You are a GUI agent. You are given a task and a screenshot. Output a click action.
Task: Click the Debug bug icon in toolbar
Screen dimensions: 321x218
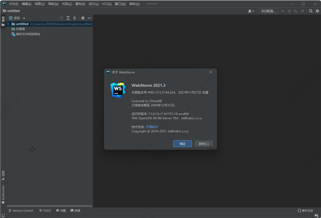pos(289,11)
